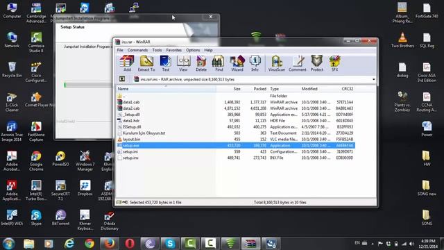Select the parent folder '..' row
444x250 pixels.
236,96
